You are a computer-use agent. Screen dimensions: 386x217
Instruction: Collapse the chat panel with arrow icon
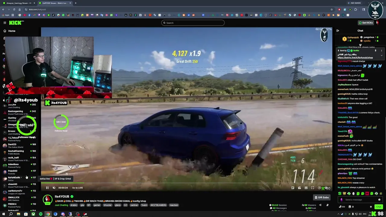tap(338, 31)
